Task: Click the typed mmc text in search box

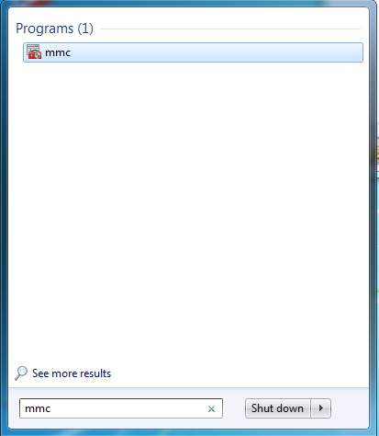Action: click(x=38, y=408)
